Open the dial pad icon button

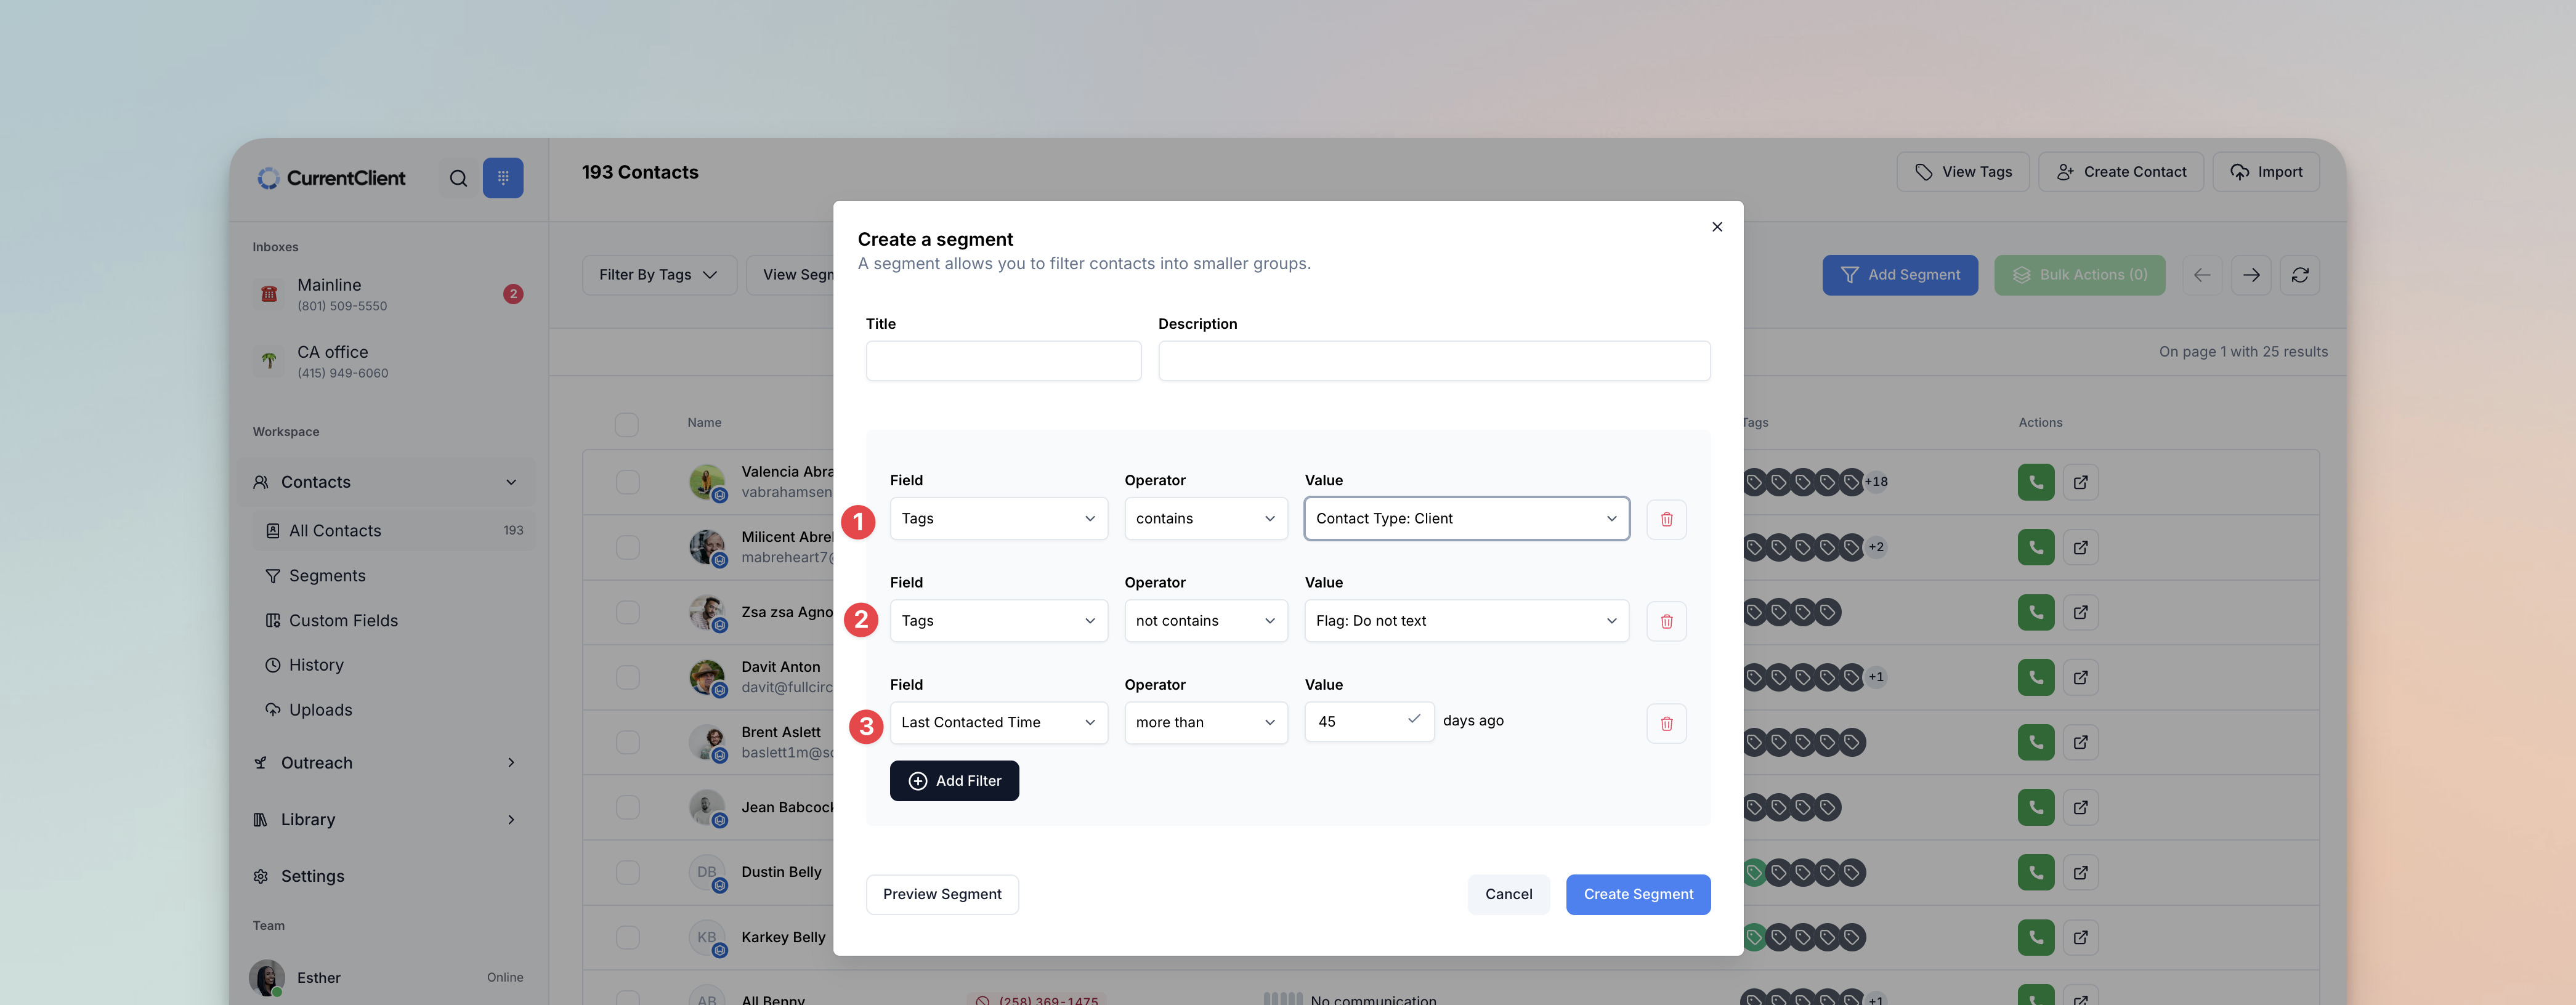point(503,178)
